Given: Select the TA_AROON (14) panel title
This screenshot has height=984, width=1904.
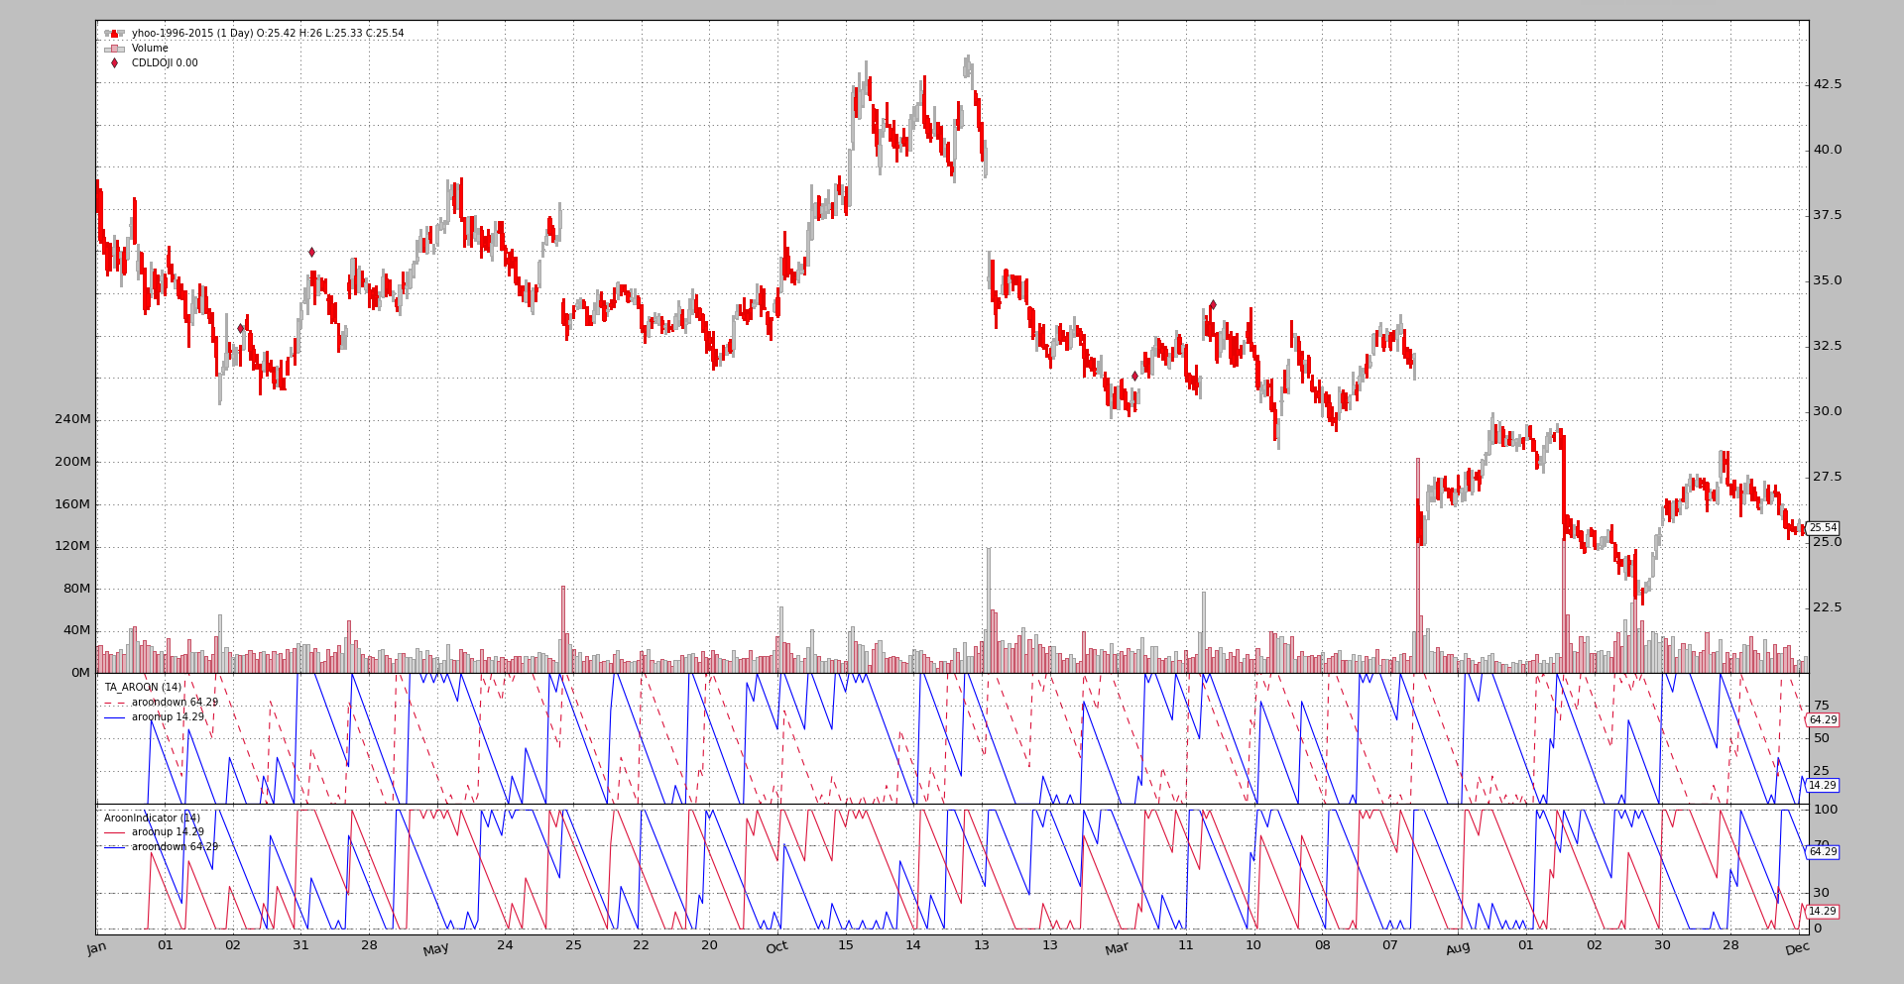Looking at the screenshot, I should pyautogui.click(x=143, y=687).
